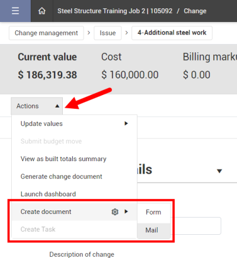Go to Issue breadcrumb
Viewport: 237px width, 258px height.
coord(108,33)
